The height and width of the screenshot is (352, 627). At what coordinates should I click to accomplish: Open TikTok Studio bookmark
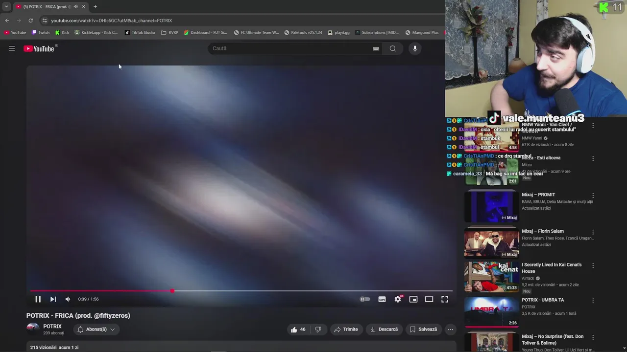140,33
